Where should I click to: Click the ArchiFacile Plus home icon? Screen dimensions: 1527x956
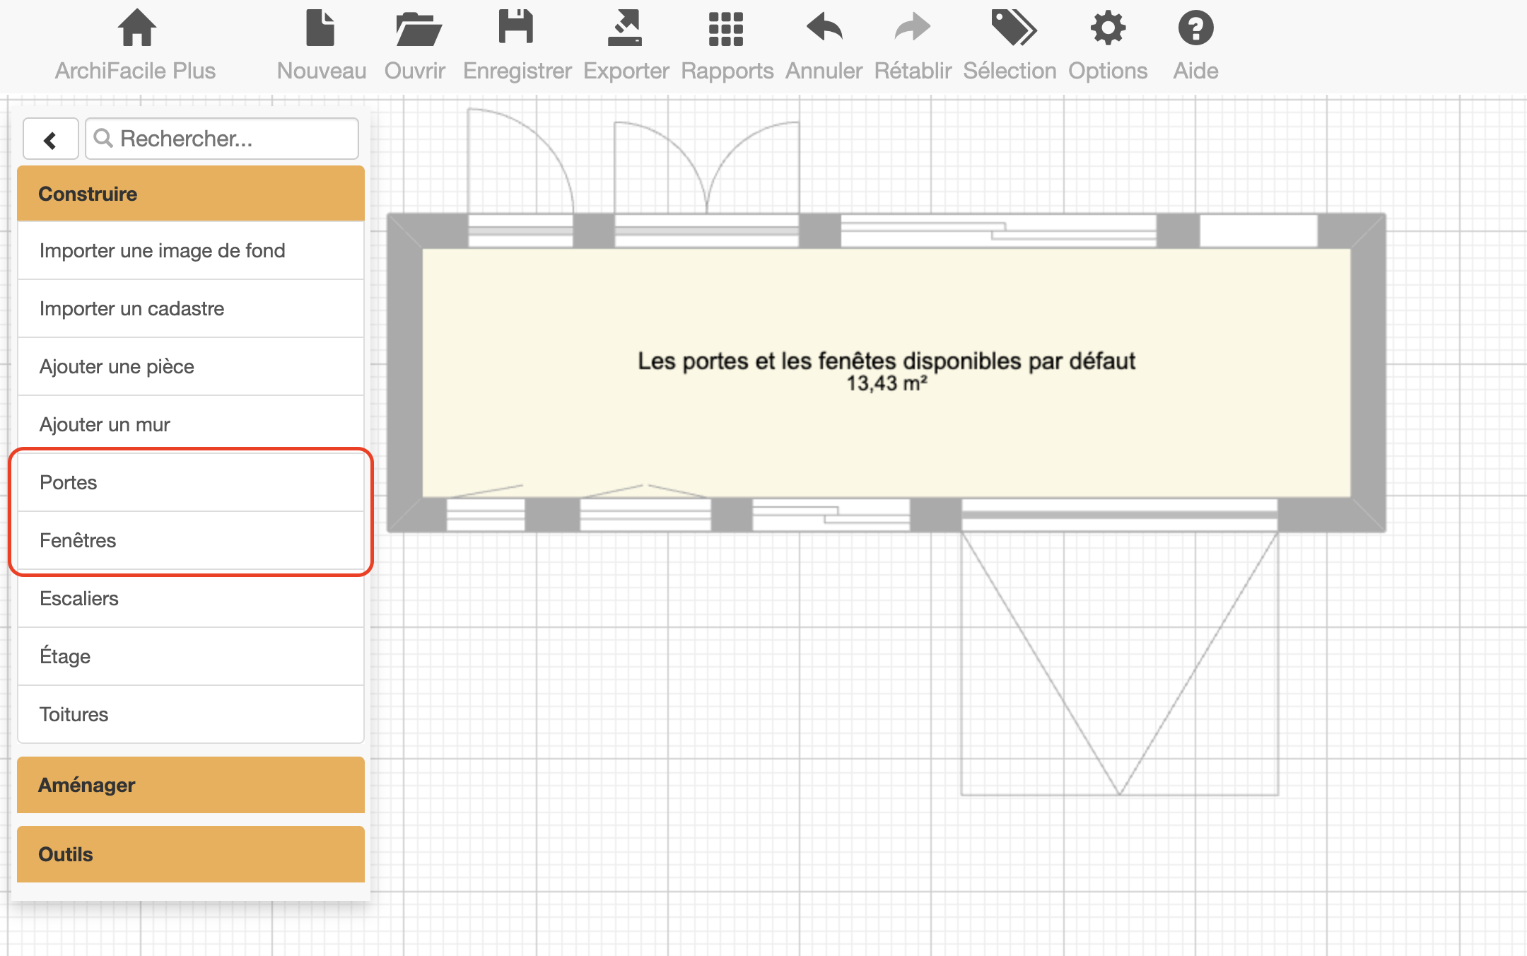coord(136,30)
